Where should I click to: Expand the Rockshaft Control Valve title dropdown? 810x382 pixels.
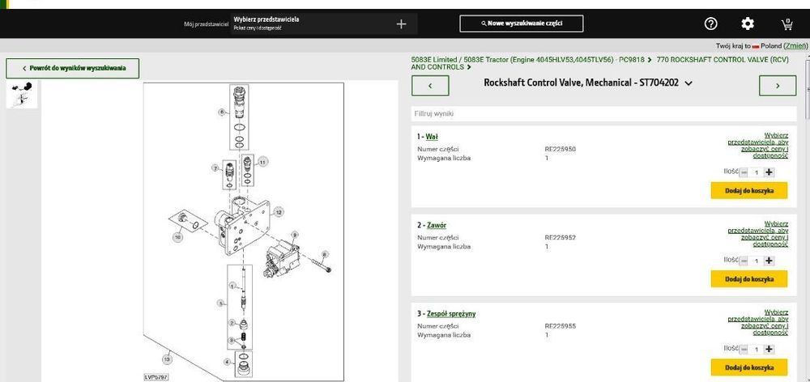688,83
